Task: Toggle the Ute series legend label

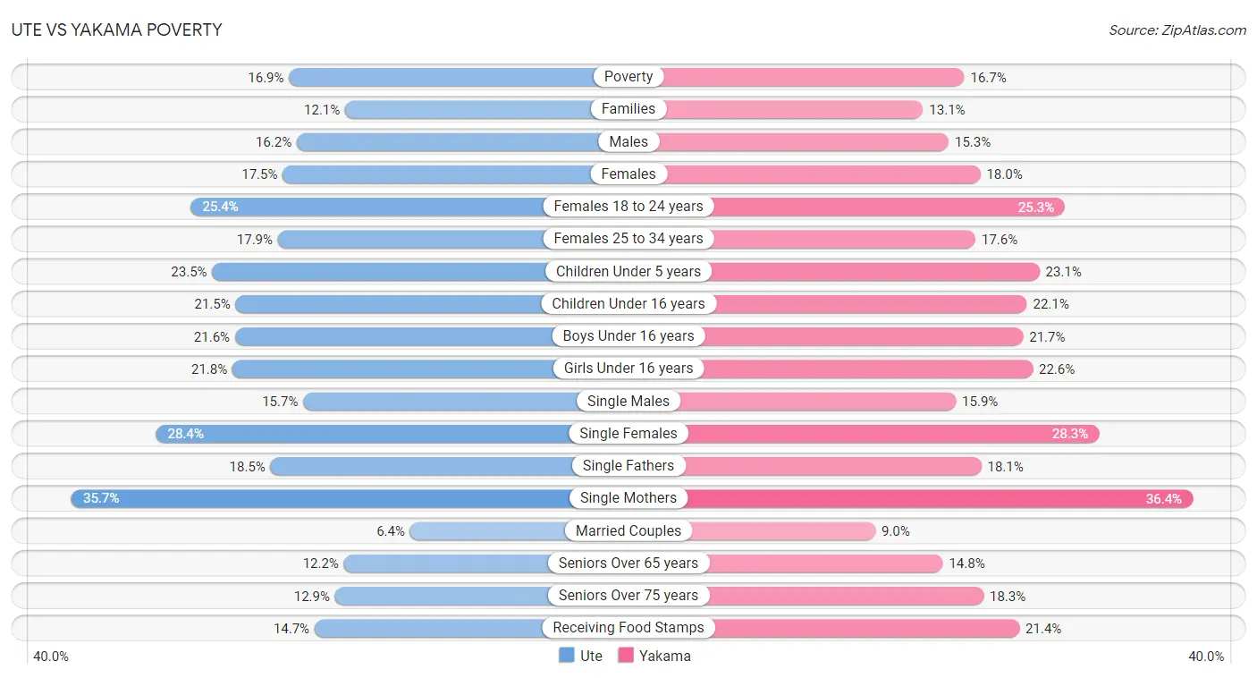Action: (591, 656)
